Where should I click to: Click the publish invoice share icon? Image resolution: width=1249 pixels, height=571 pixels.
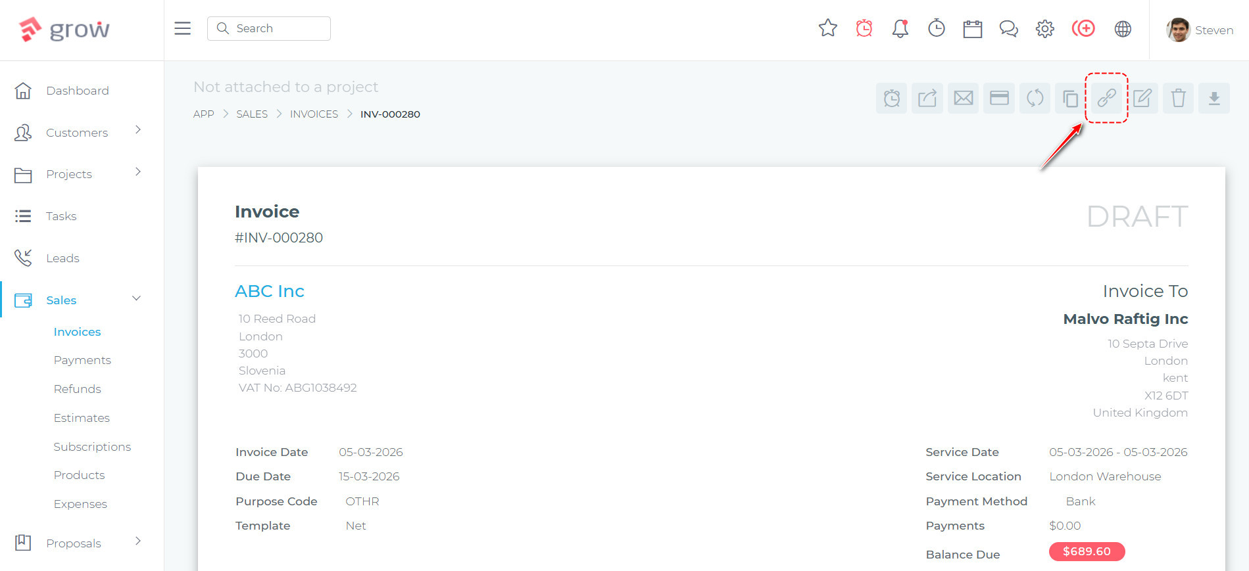[927, 99]
